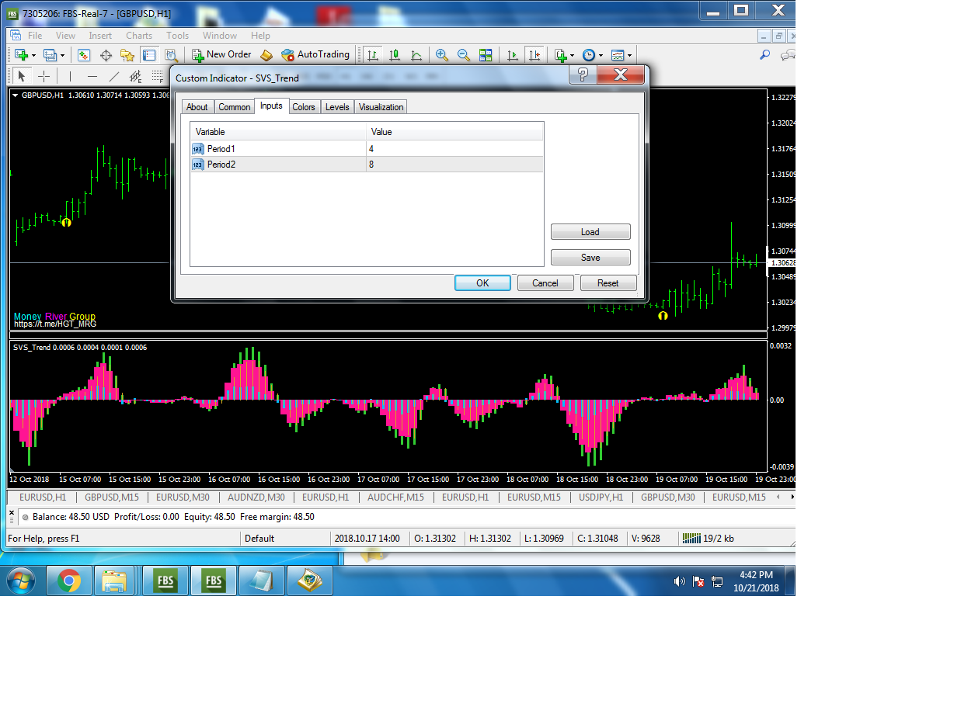Open Google Chrome from the taskbar
Viewport: 954px width, 714px height.
69,581
